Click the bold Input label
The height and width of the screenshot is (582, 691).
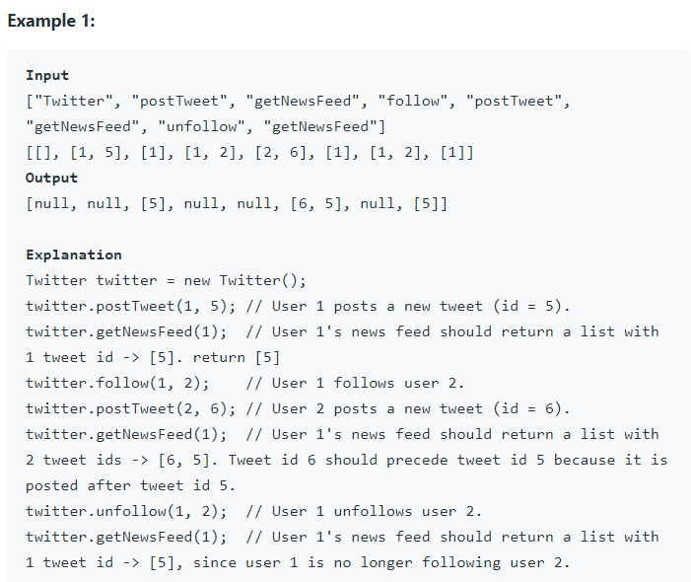click(x=47, y=75)
